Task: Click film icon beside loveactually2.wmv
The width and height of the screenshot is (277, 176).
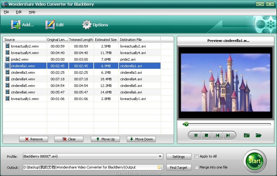Action: click(7, 46)
